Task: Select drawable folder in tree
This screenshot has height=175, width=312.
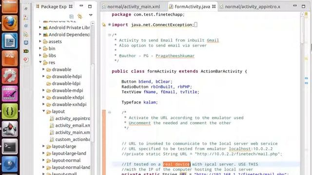Action: tap(61, 70)
